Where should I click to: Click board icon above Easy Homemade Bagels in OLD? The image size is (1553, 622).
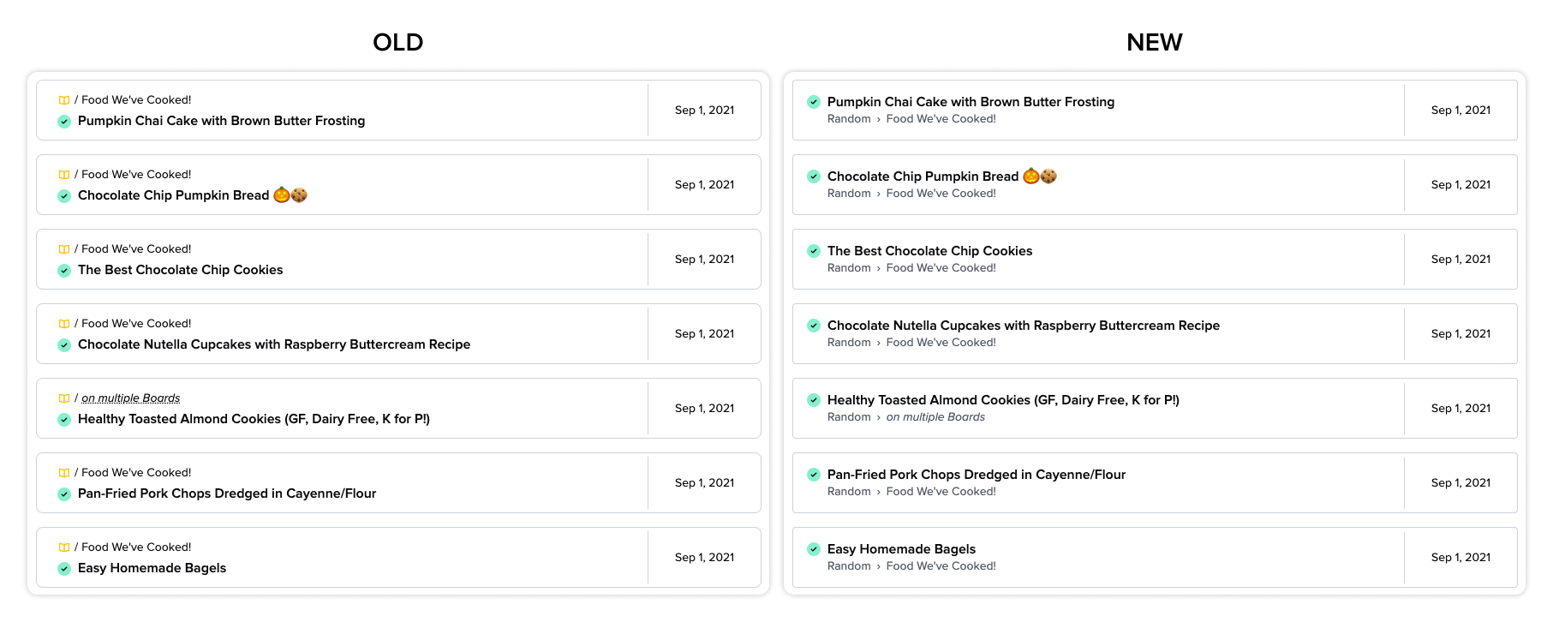click(64, 547)
